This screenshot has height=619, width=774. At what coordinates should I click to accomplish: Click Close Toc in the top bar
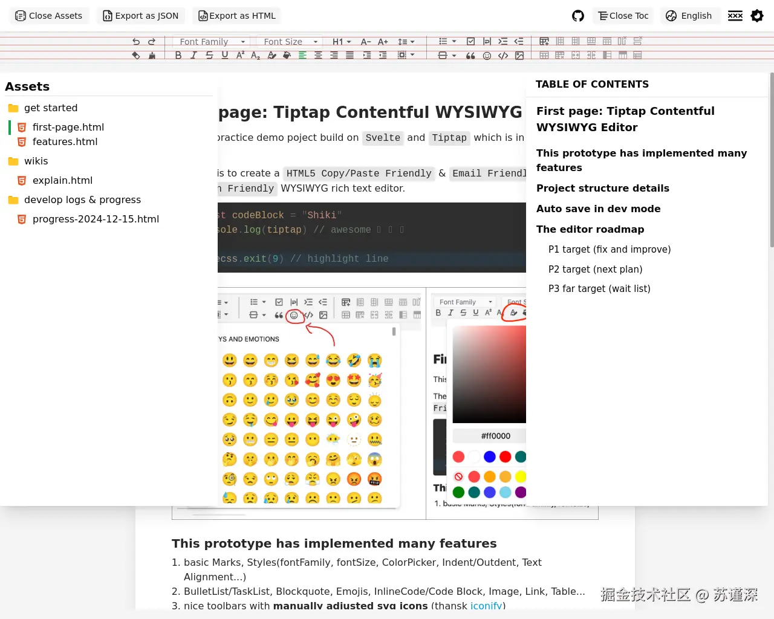click(623, 16)
